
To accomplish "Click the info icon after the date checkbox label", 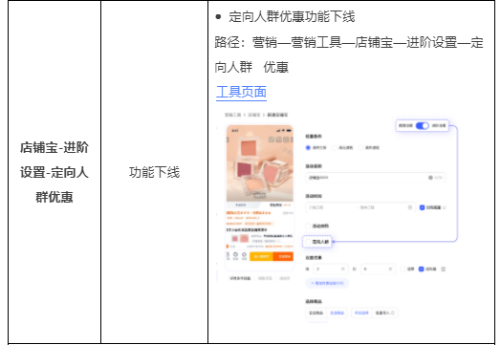I will point(445,207).
